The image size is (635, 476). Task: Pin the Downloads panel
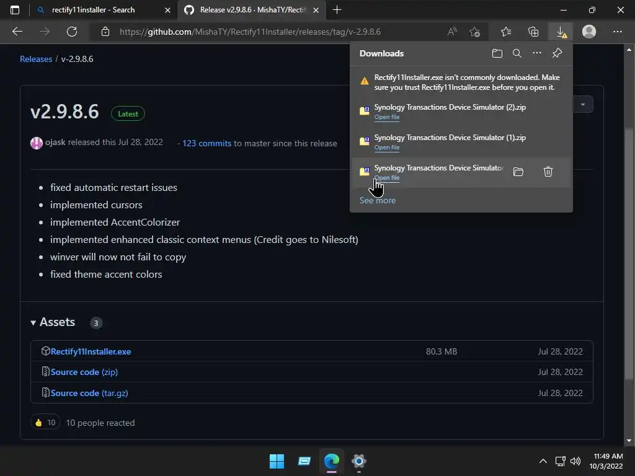[x=557, y=53]
